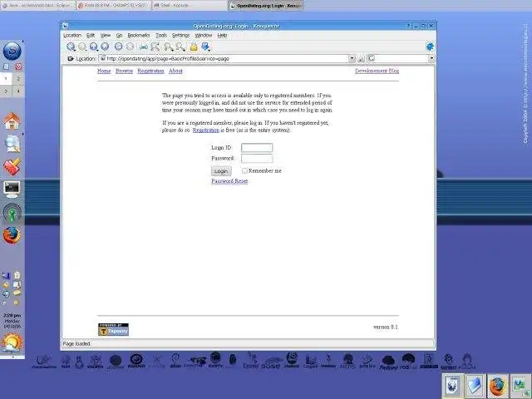Image resolution: width=532 pixels, height=399 pixels.
Task: Switch to virtual desktop 2 in pager
Action: coord(18,79)
